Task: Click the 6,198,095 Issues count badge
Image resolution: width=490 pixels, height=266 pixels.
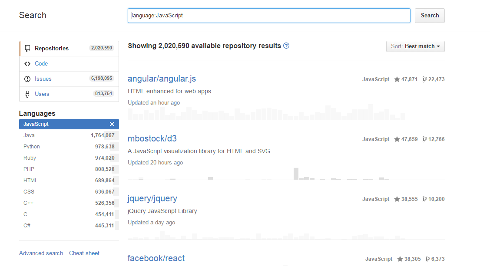Action: (102, 79)
